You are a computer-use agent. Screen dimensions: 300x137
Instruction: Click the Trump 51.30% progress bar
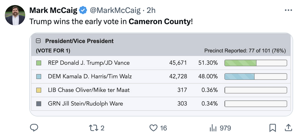tap(256, 63)
